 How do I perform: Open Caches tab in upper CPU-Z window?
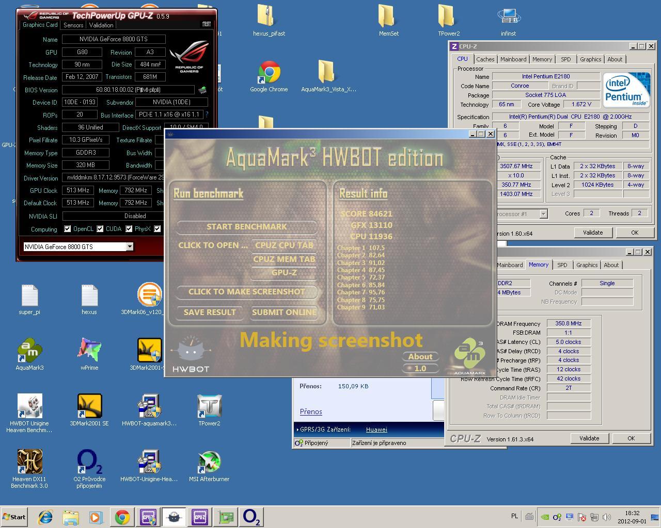(485, 59)
